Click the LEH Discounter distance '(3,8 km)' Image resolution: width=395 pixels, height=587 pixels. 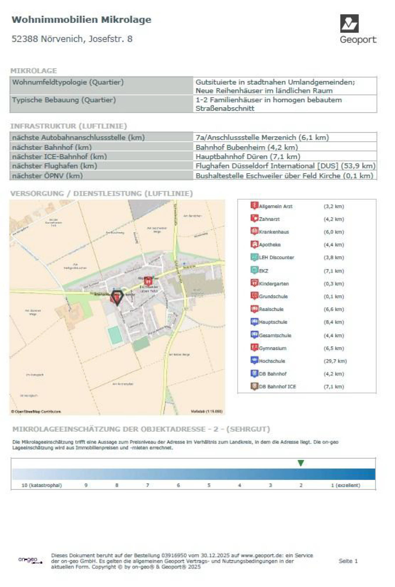click(x=334, y=258)
